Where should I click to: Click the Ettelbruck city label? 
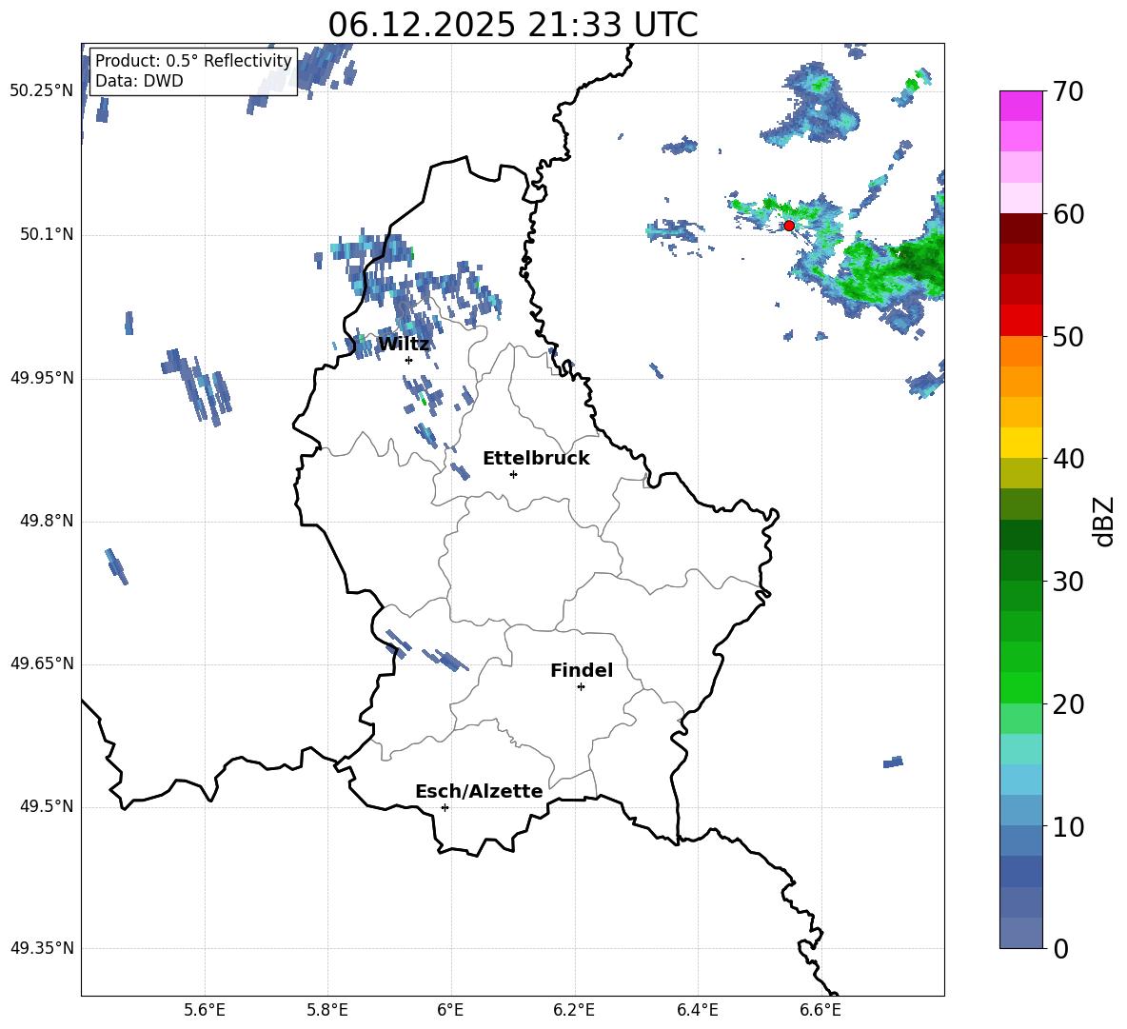point(536,459)
